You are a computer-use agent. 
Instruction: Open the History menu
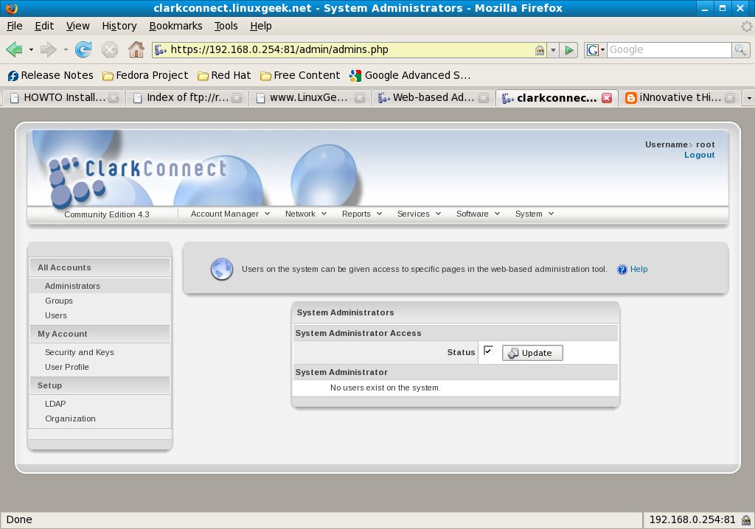(x=119, y=26)
